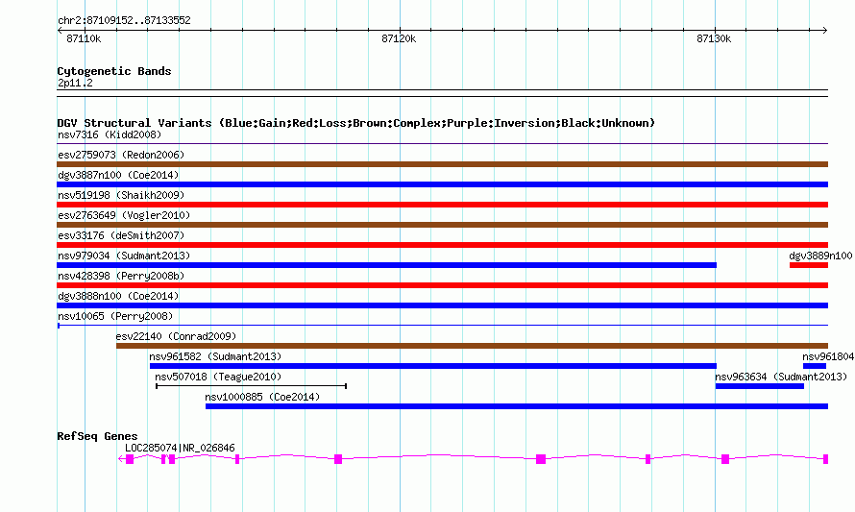Click the rightmost magenta exon of LOC285074
Viewport: 855px width, 512px height.
825,459
